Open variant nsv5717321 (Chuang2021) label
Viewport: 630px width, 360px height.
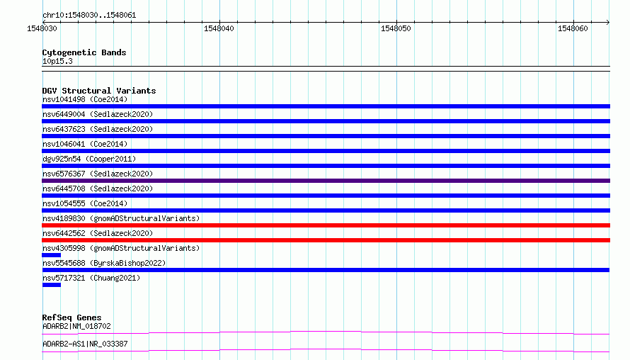(91, 278)
